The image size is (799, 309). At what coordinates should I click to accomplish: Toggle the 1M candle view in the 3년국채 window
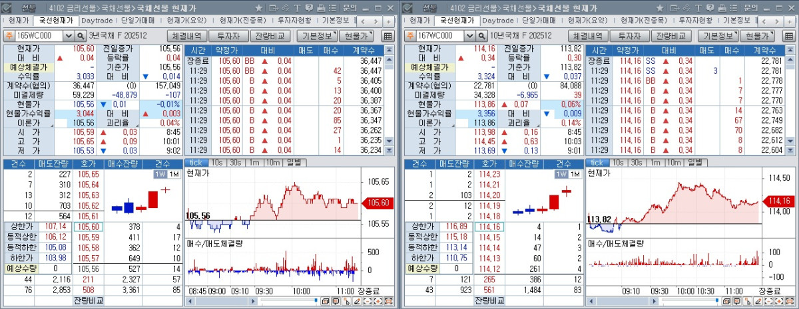click(x=173, y=174)
